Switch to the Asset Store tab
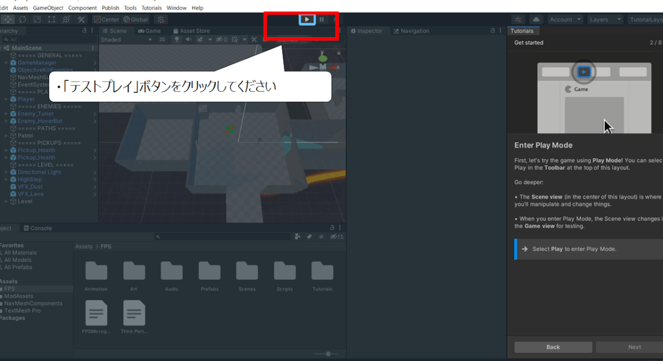663x361 pixels. [x=191, y=31]
